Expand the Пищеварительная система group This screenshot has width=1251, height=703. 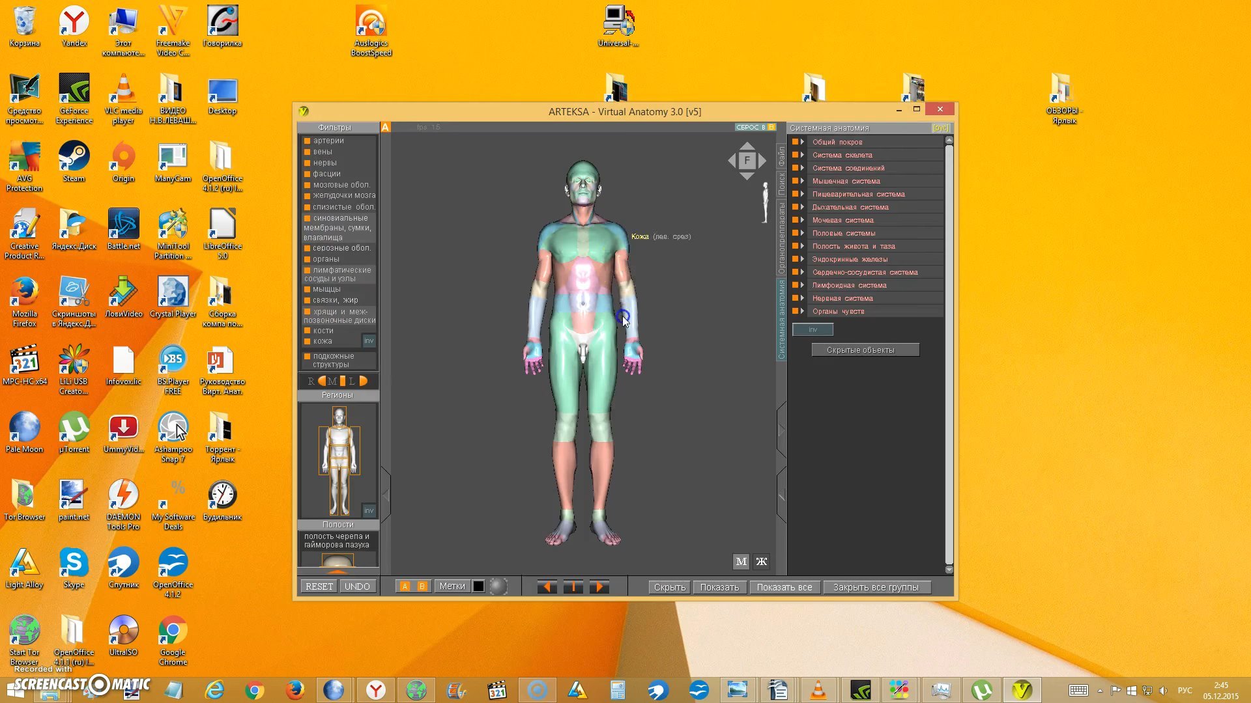(803, 194)
